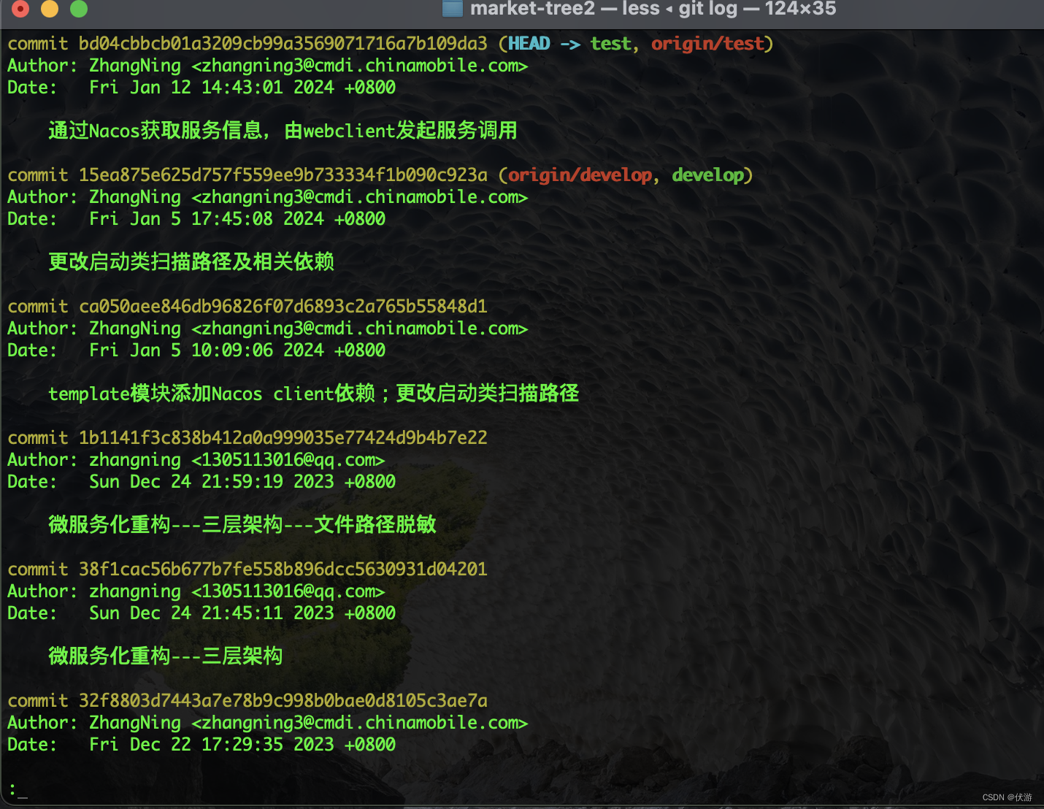
Task: Select commit hash ca050aee846db96826f07d6893c2a765b55848d1
Action: tap(283, 307)
